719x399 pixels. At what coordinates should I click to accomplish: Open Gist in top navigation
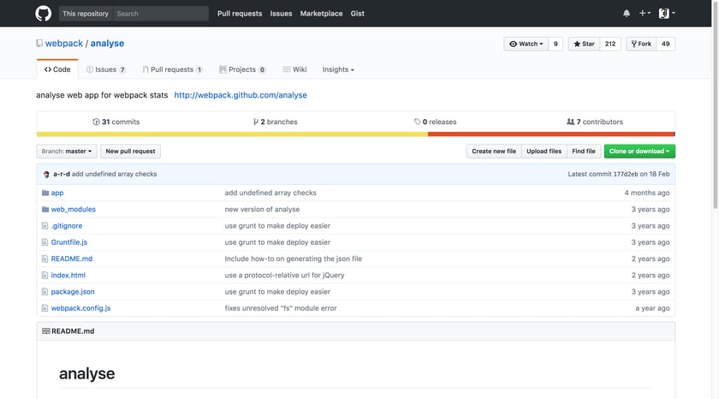[358, 14]
